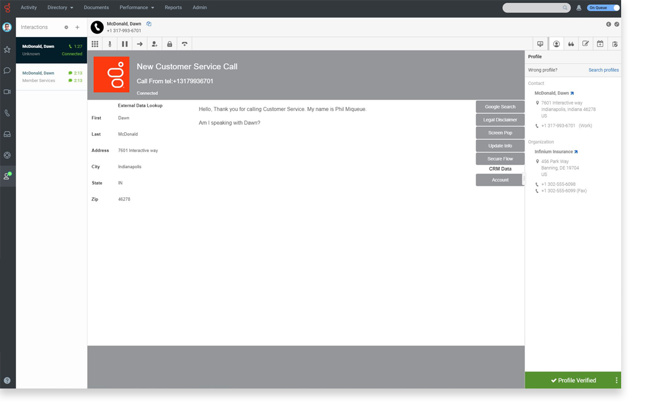The width and height of the screenshot is (646, 414).
Task: Transfer the call using the arrow icon
Action: (139, 44)
